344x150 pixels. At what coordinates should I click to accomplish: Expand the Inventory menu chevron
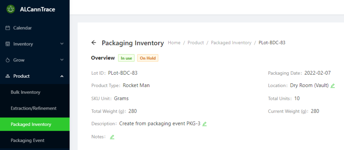(x=62, y=44)
